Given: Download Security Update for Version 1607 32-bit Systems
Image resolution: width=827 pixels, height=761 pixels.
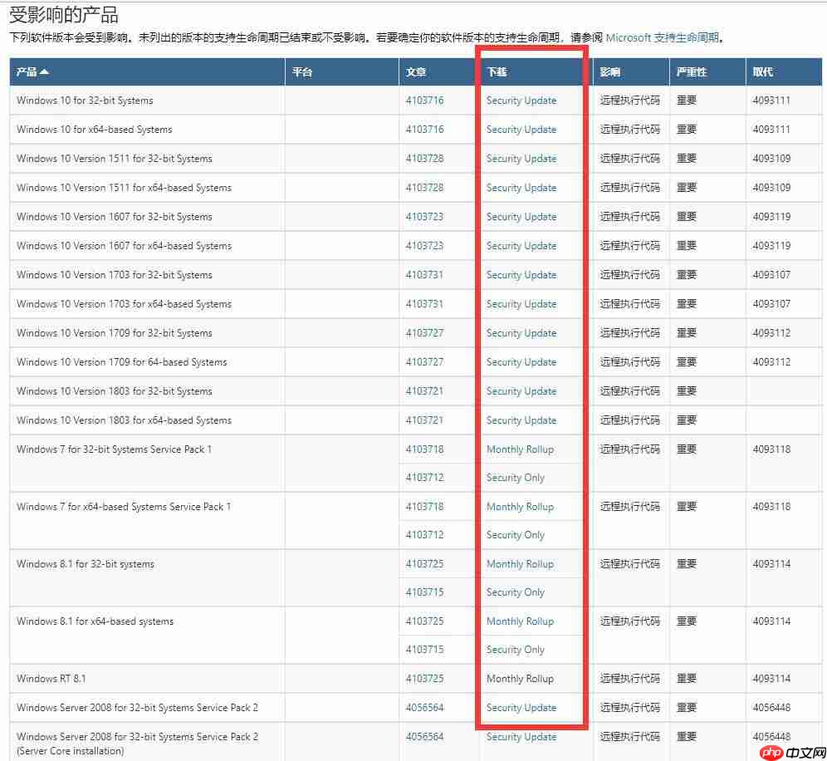Looking at the screenshot, I should [x=521, y=216].
